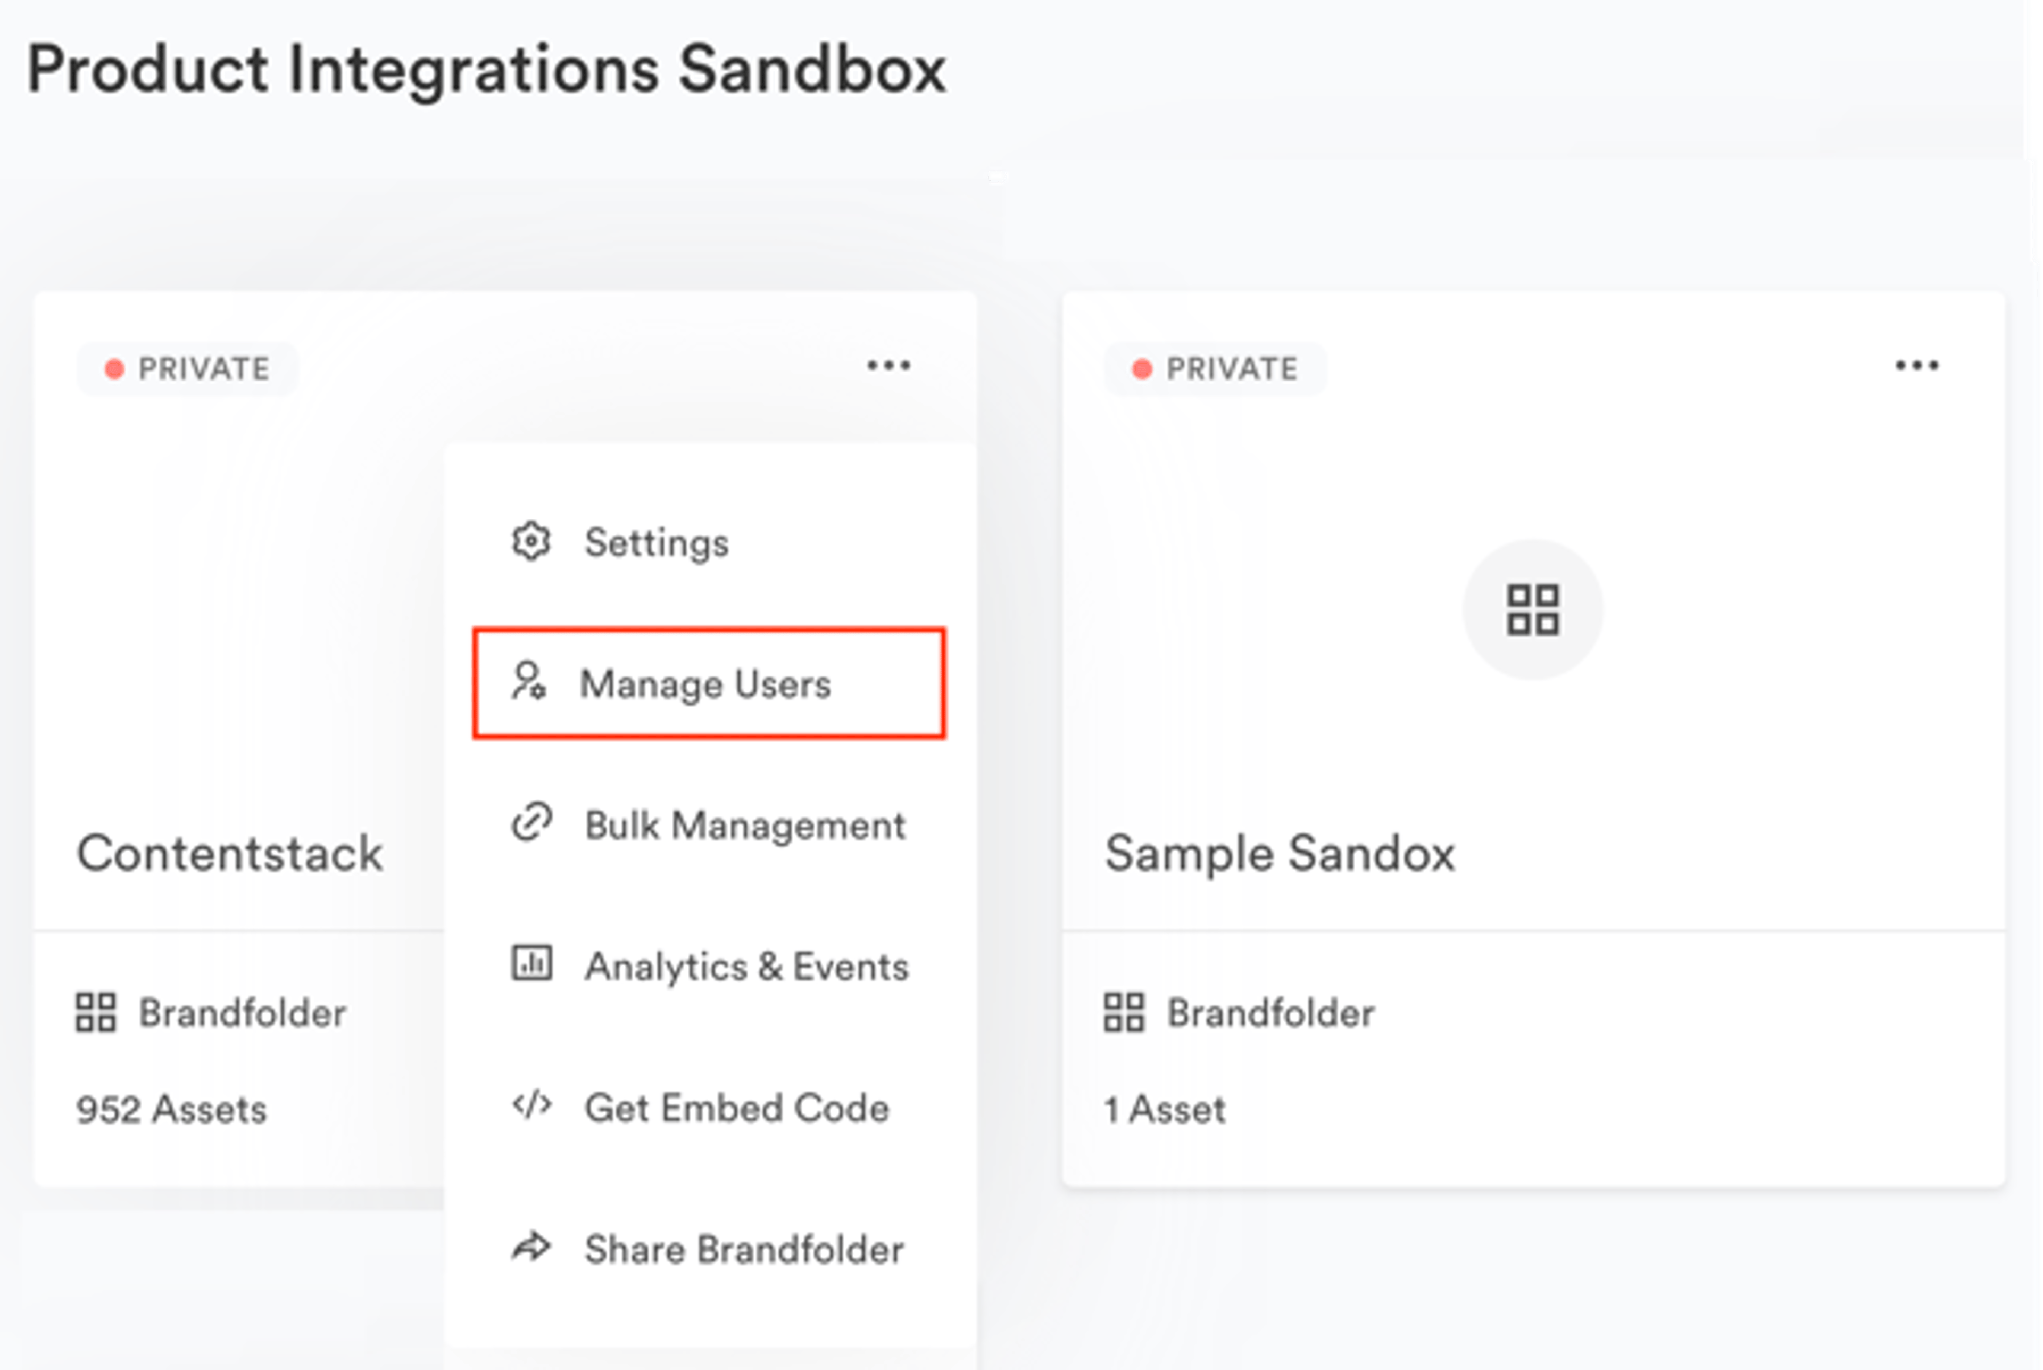
Task: Click the Sample Sandox grid thumbnail icon
Action: pos(1532,610)
